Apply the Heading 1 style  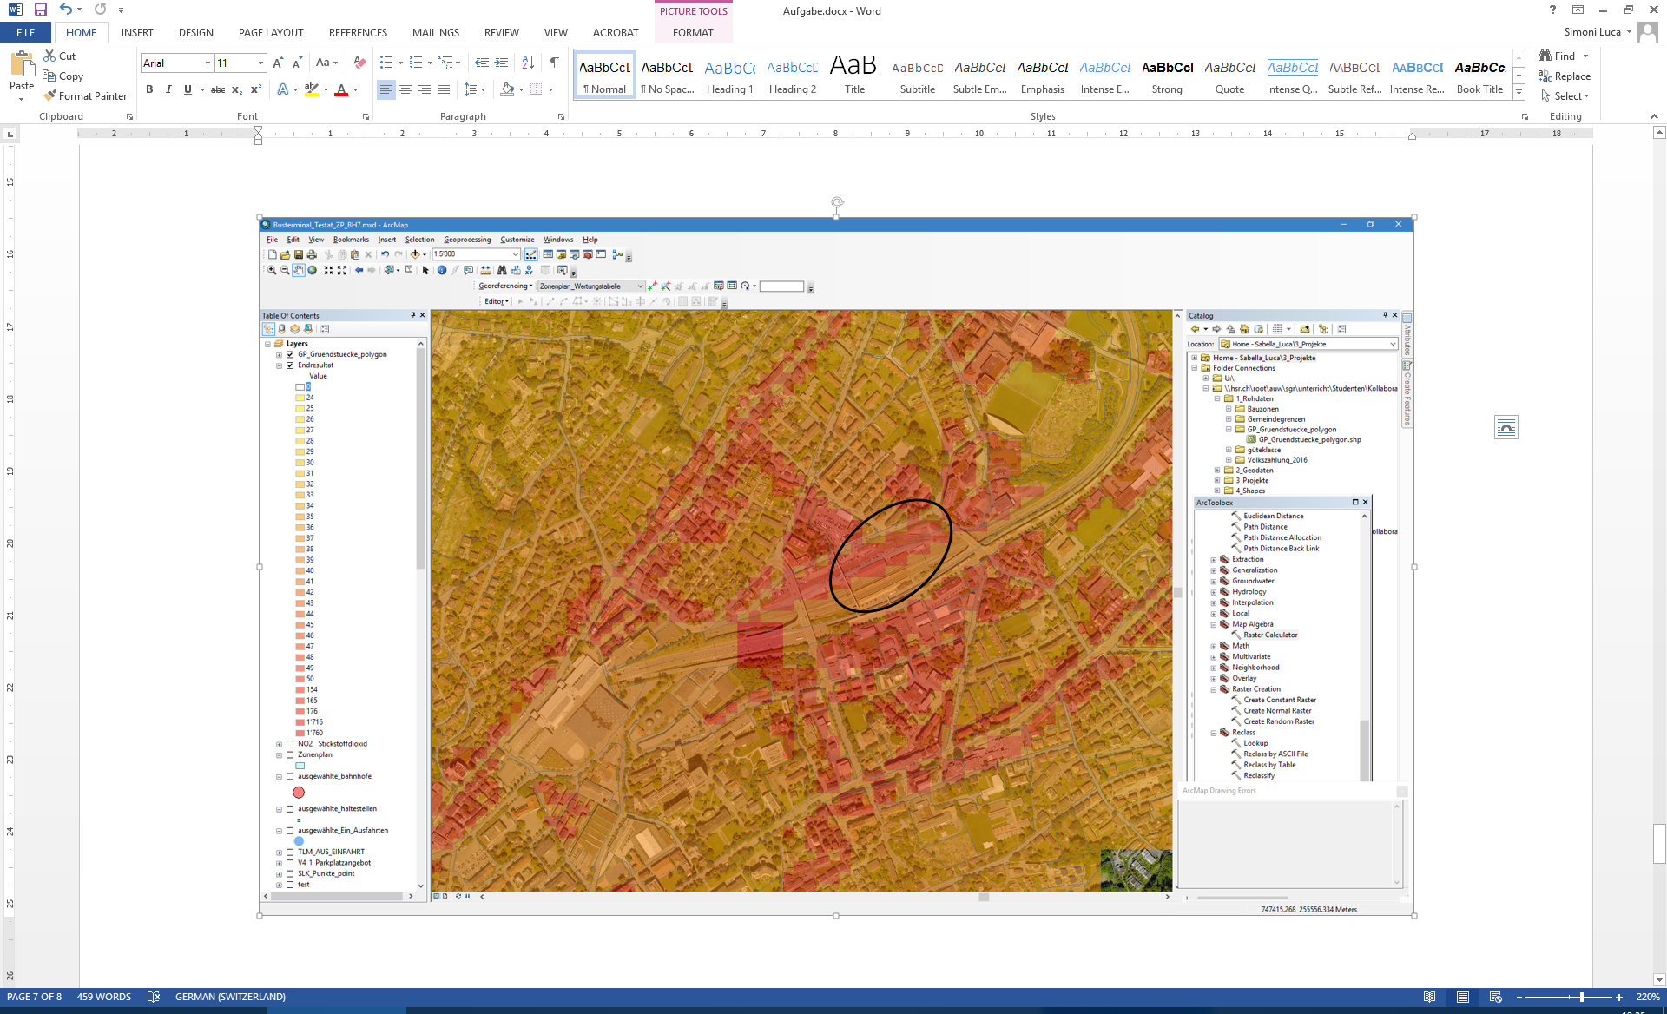click(729, 76)
